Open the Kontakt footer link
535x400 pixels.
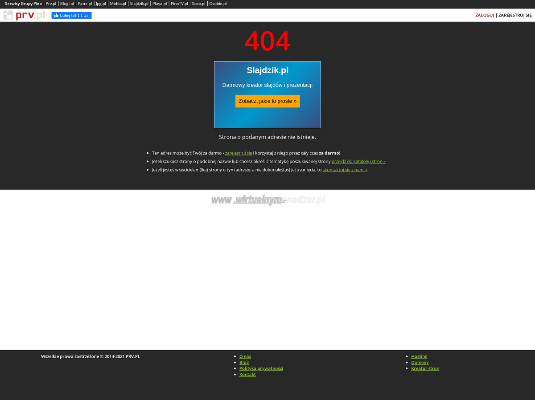pos(247,375)
